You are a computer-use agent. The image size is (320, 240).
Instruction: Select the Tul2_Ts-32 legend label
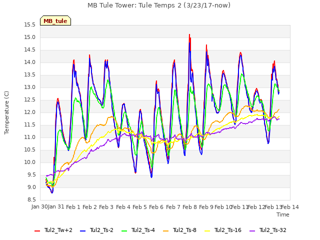point(273,230)
